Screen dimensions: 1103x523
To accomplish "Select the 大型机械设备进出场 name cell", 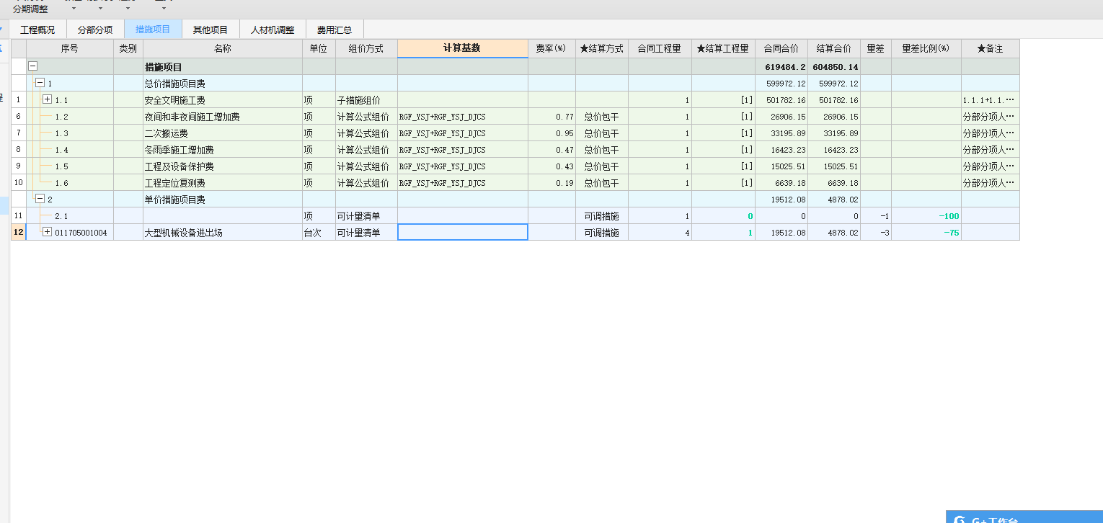I will point(223,232).
